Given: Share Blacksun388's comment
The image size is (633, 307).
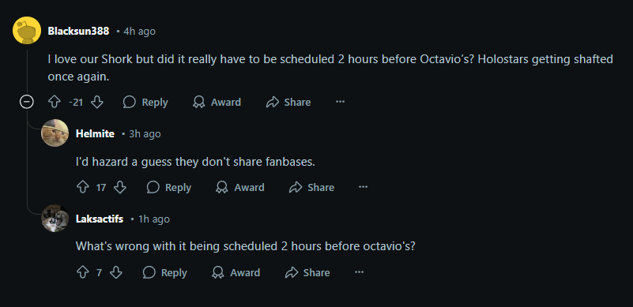Looking at the screenshot, I should [288, 103].
